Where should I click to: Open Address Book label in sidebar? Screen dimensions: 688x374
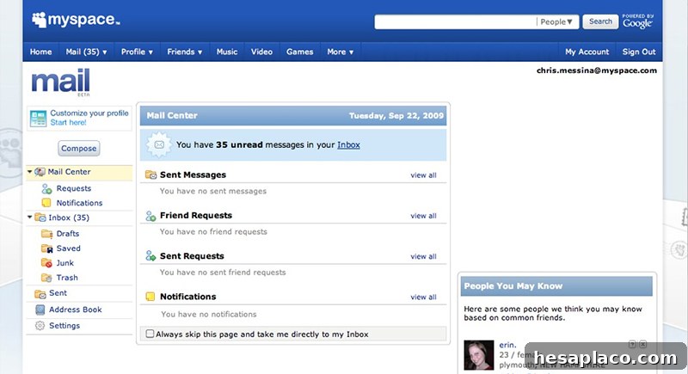coord(76,310)
